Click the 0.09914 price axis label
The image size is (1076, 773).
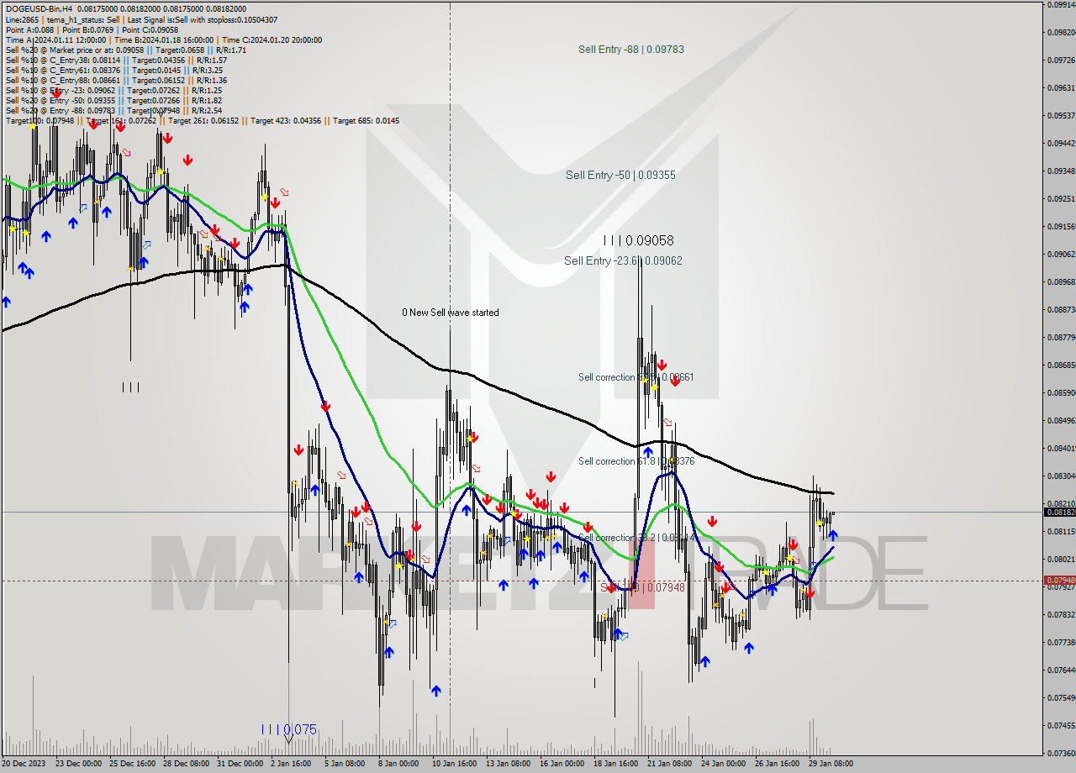(1062, 5)
